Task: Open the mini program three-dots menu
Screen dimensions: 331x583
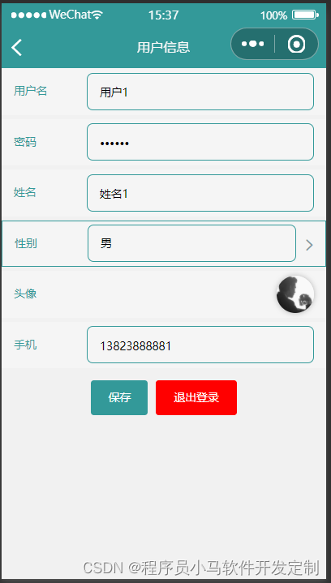Action: tap(253, 44)
